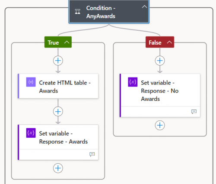Add action above Create HTML table - Awards

tap(58, 61)
